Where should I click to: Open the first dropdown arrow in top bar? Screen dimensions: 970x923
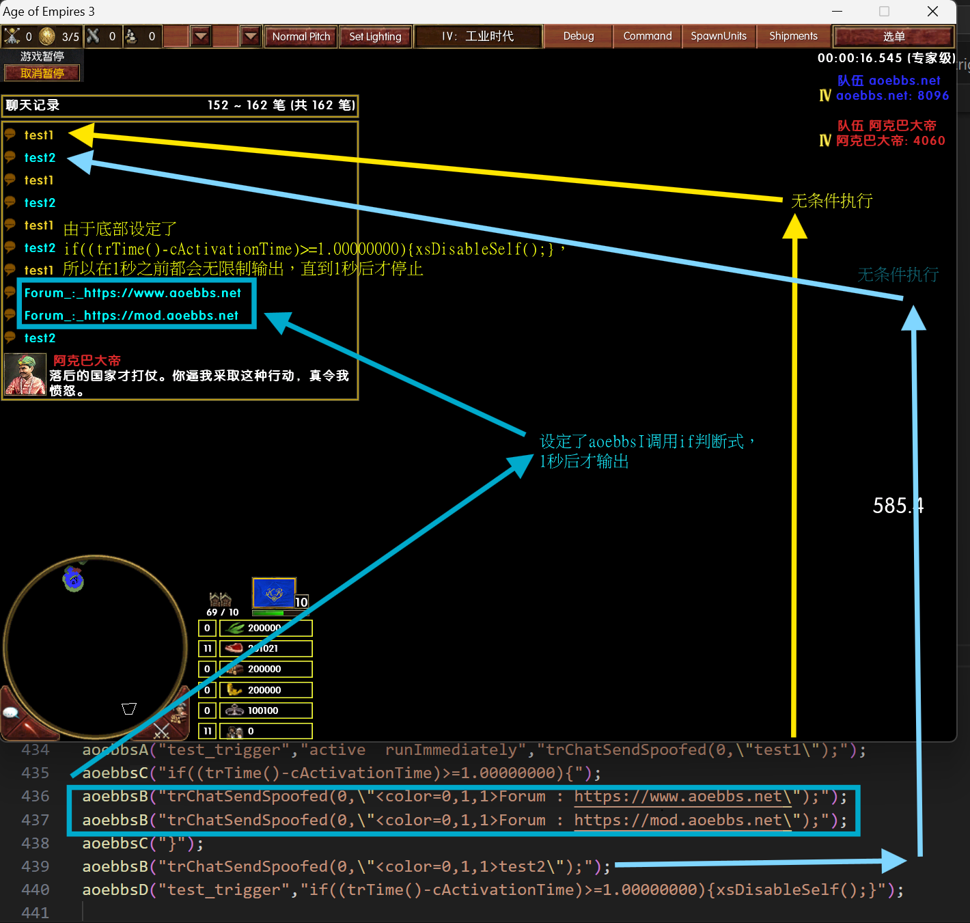coord(200,36)
